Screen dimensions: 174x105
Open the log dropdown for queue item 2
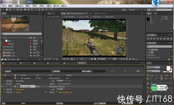tap(63, 89)
